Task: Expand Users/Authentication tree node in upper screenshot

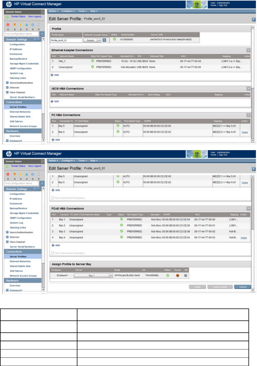Action: point(7,83)
